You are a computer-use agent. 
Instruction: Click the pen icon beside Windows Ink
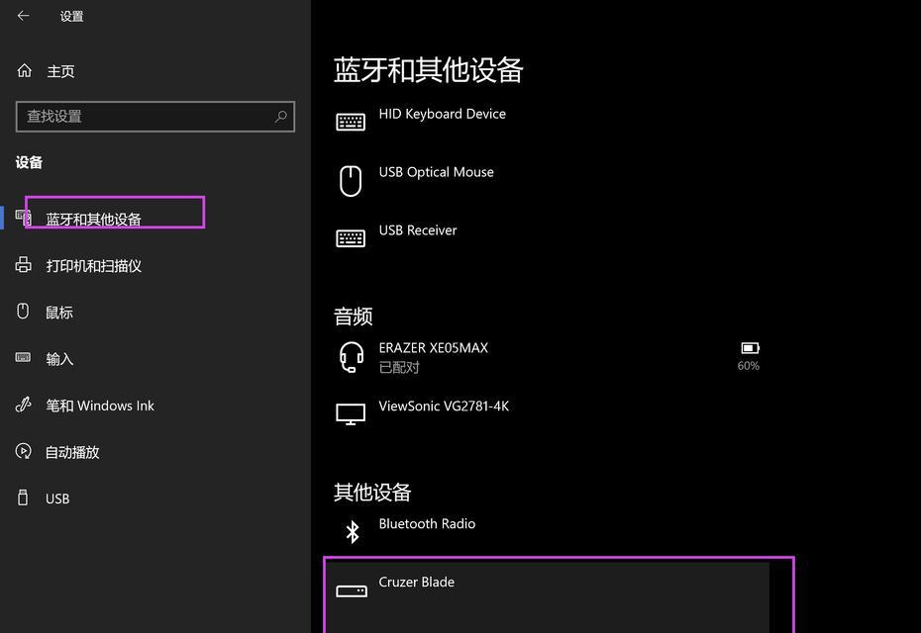[x=23, y=405]
